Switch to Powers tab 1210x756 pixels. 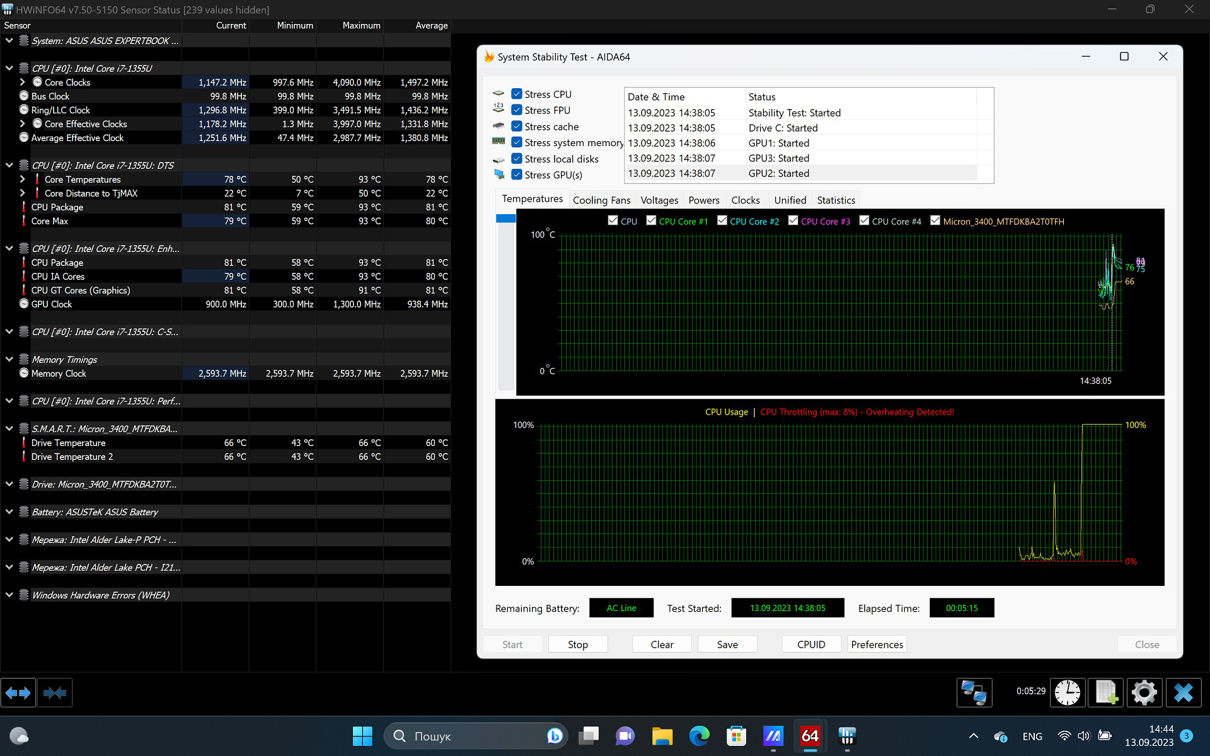704,200
